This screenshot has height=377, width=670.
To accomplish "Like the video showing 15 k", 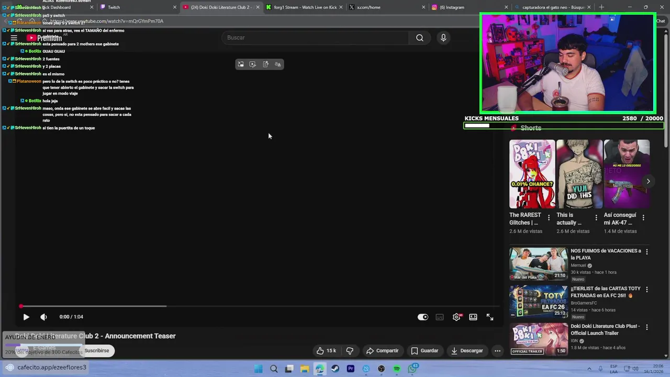I will click(x=326, y=351).
